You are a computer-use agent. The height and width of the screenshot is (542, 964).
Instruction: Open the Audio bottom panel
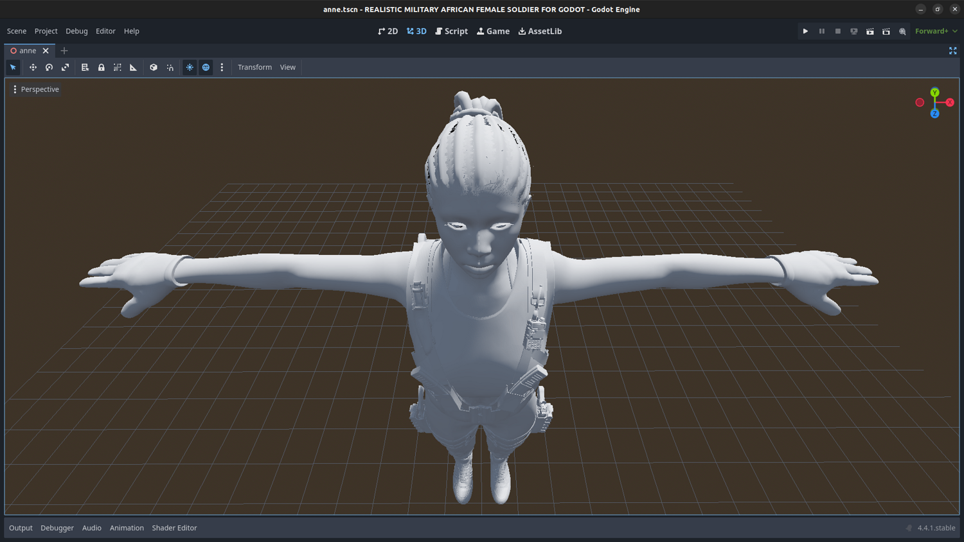pos(91,528)
